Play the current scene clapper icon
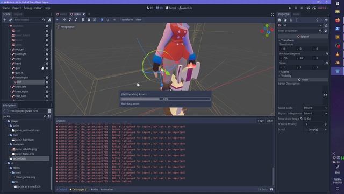 (x=308, y=8)
